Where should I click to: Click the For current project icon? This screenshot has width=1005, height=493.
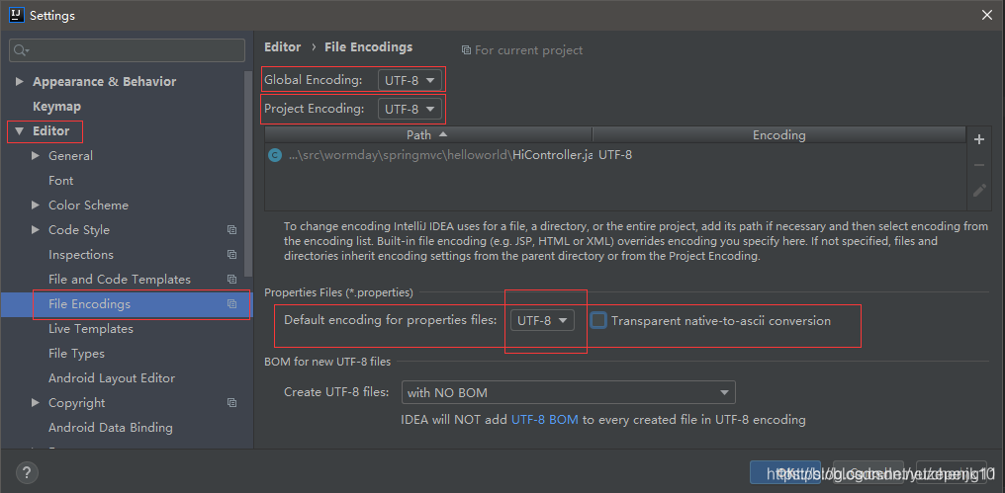pyautogui.click(x=466, y=50)
